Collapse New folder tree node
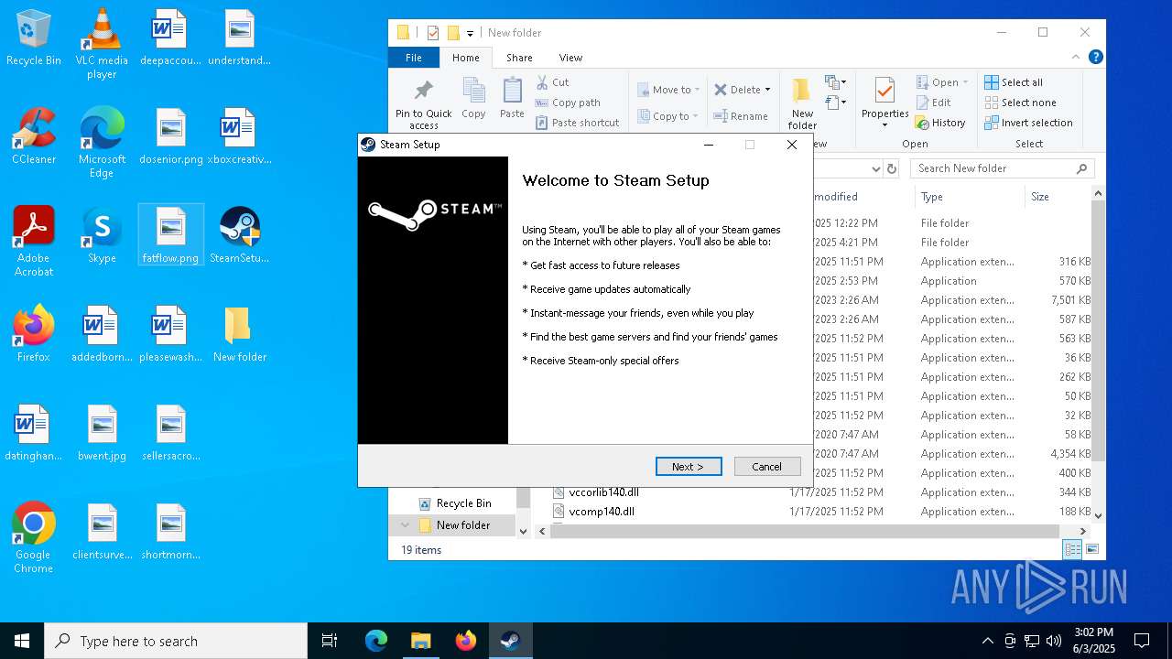This screenshot has width=1172, height=659. [405, 525]
